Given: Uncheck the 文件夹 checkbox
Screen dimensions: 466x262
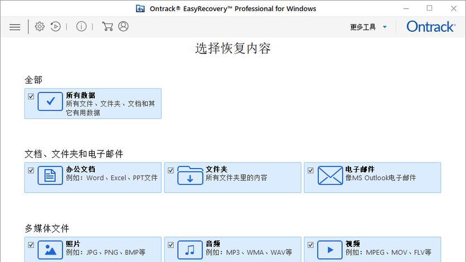Looking at the screenshot, I should [171, 170].
